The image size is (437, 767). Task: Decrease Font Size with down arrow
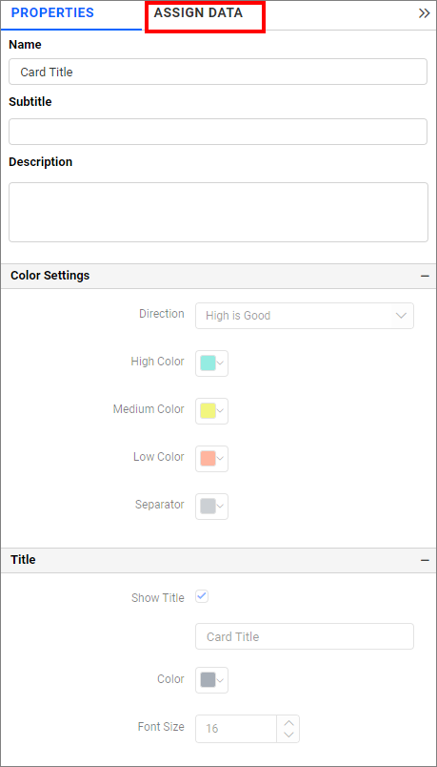click(288, 736)
